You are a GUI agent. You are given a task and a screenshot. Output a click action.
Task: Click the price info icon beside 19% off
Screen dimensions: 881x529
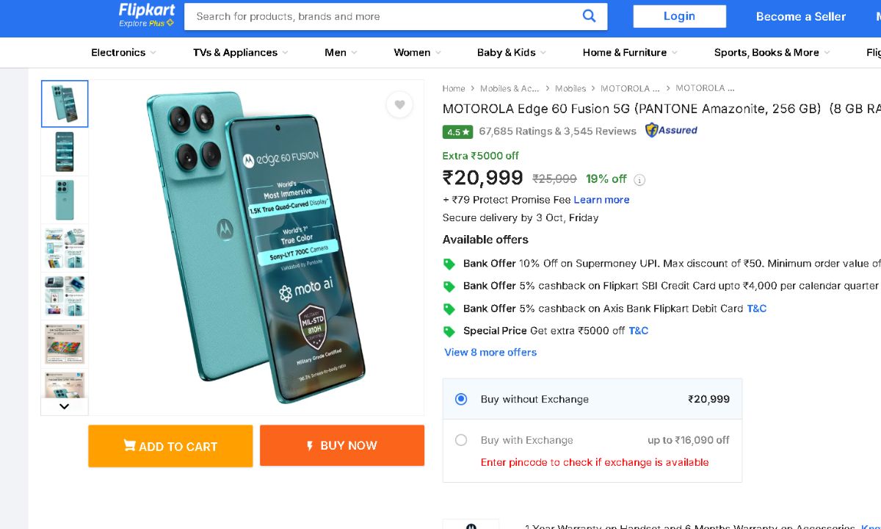pyautogui.click(x=639, y=180)
